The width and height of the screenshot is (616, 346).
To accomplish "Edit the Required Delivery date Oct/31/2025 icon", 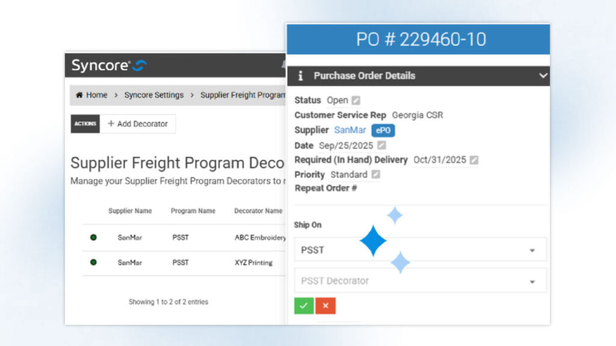I will click(474, 160).
